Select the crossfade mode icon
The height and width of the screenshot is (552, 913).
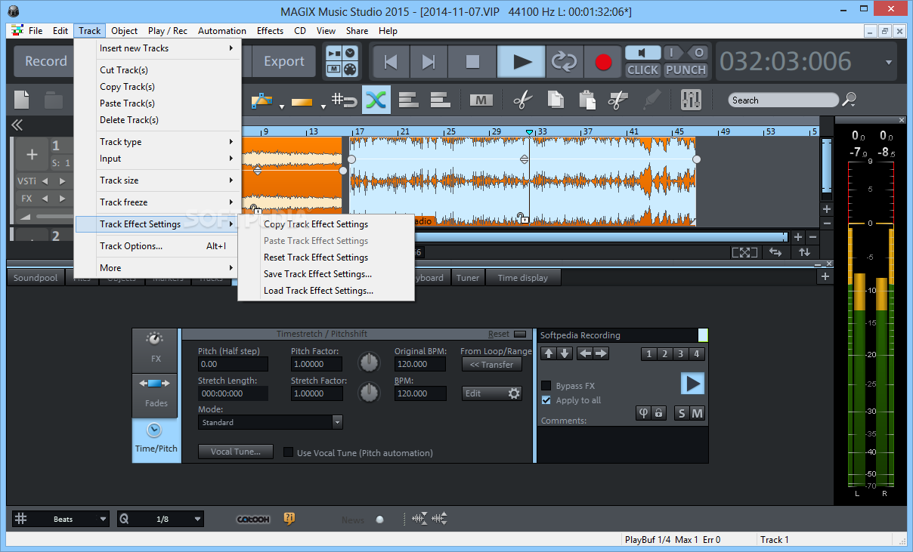coord(376,100)
